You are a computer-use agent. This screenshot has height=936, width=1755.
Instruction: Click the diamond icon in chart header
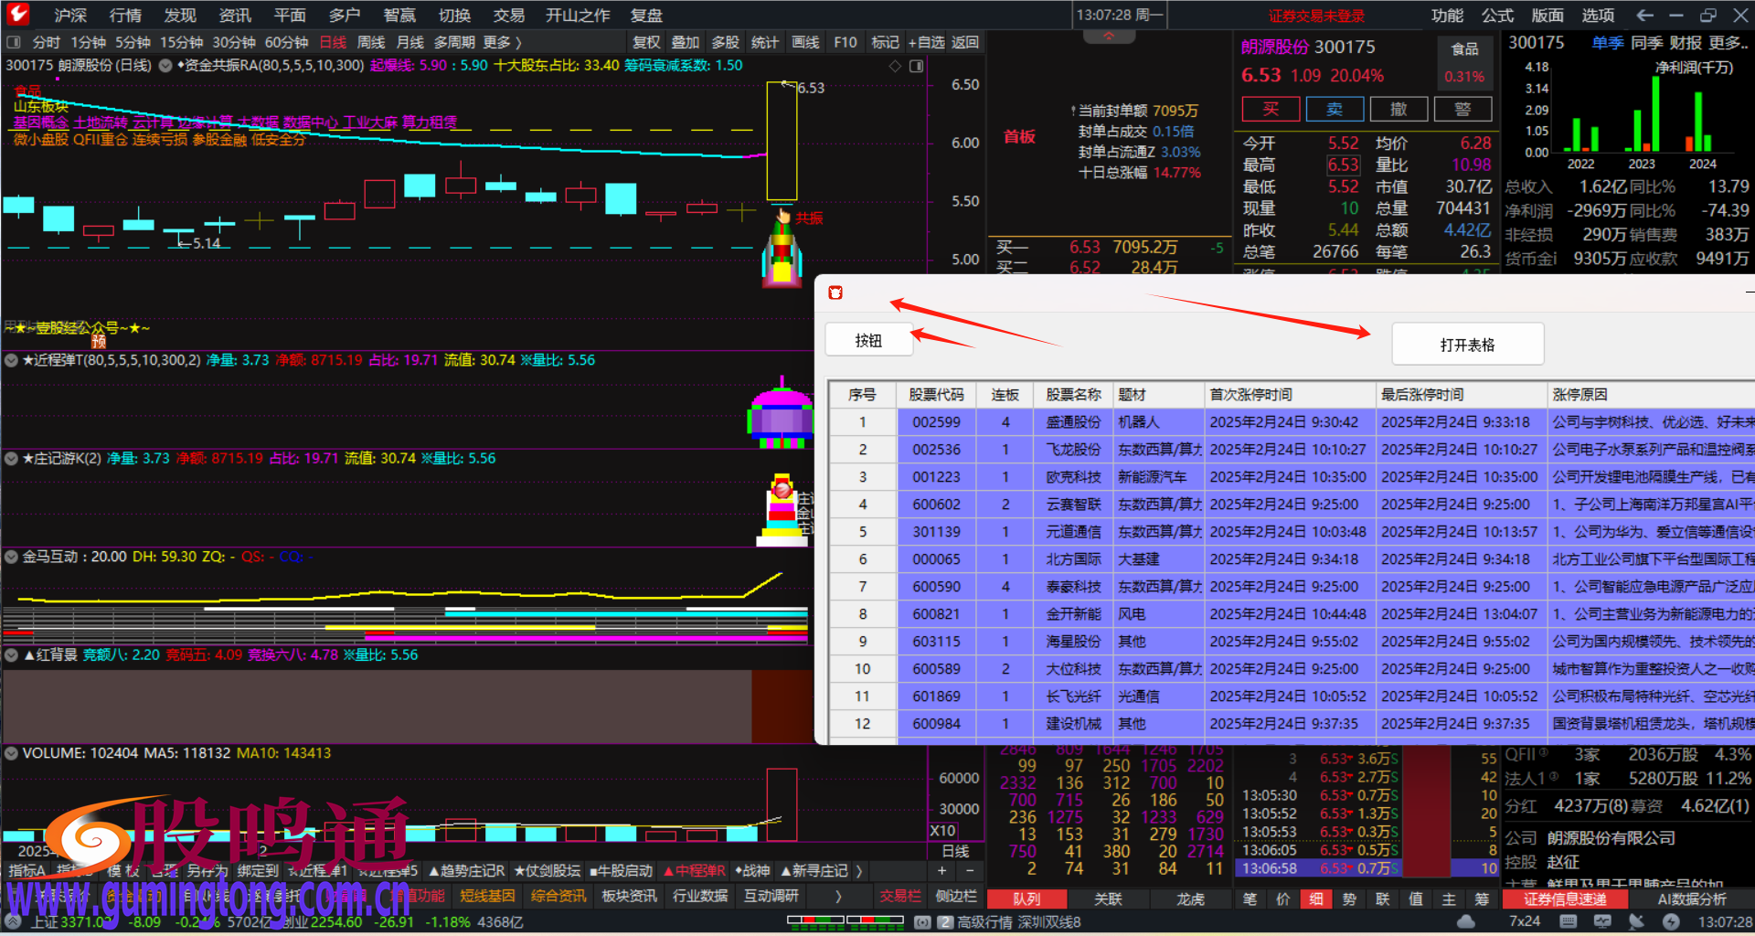tap(895, 66)
